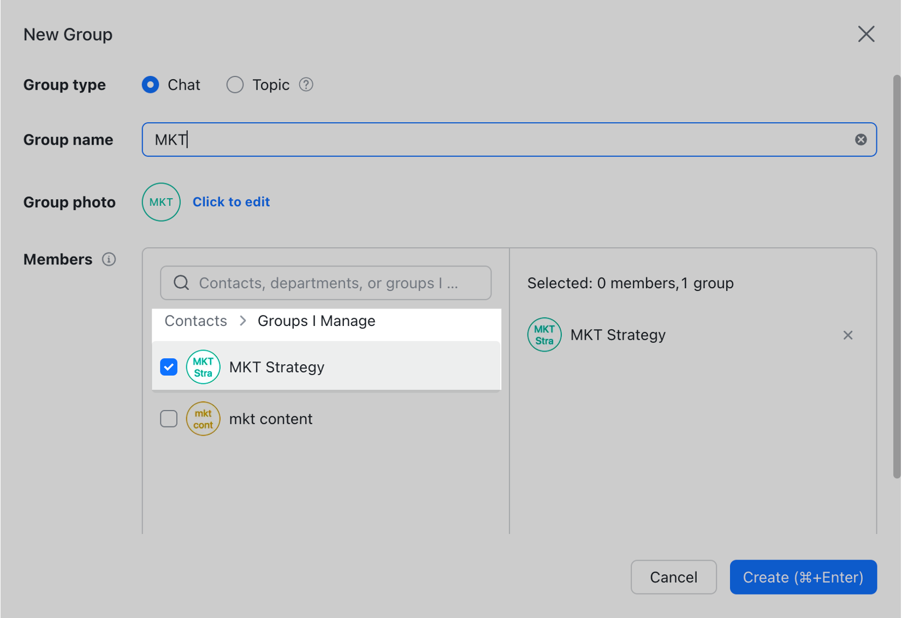Click the info icon next to Members

[x=109, y=259]
